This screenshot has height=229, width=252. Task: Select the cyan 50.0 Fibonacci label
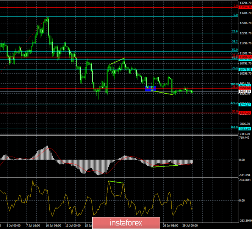click(235, 50)
